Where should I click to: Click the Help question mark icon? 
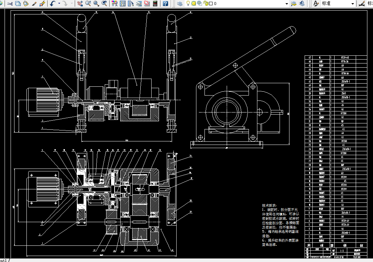tap(165, 4)
